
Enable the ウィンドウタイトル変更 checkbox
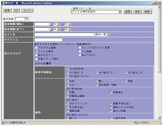80,47
